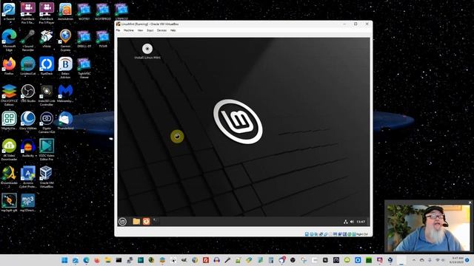474x266 pixels.
Task: Select the Thunderbird desktop icon
Action: [x=65, y=120]
